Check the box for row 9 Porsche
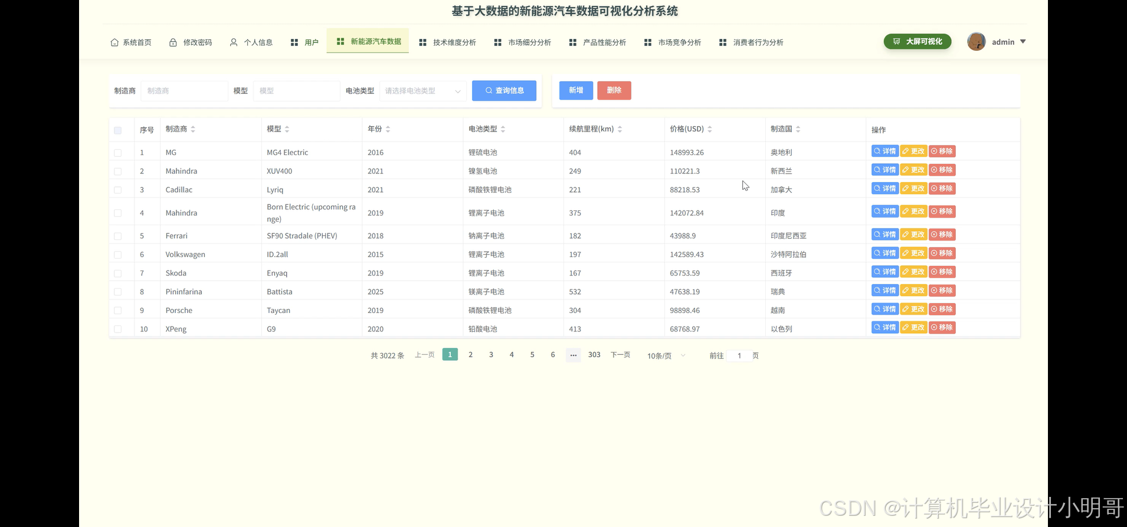The height and width of the screenshot is (527, 1127). pos(118,311)
